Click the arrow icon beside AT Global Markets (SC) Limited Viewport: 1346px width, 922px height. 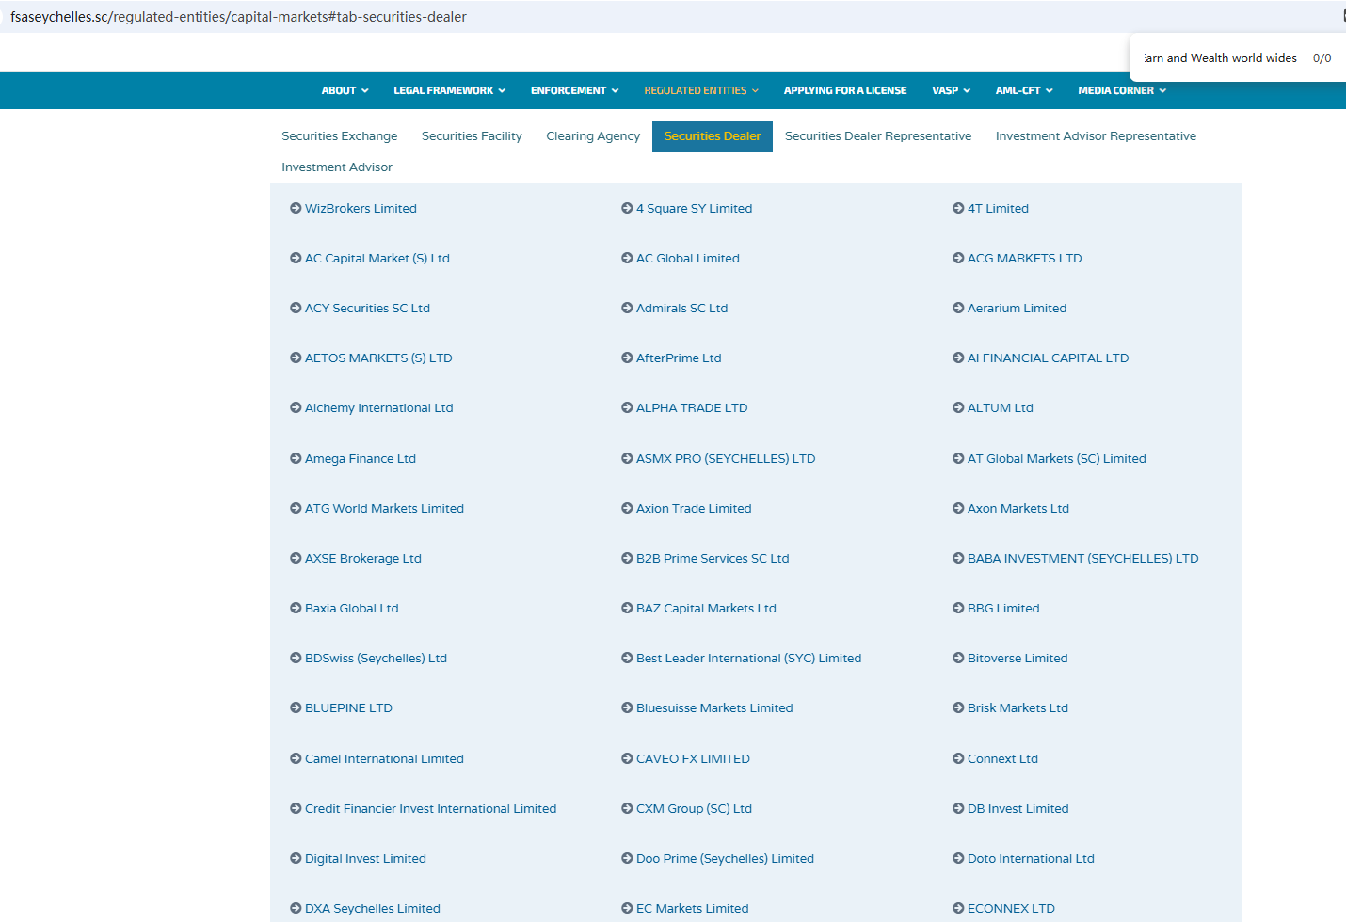958,458
